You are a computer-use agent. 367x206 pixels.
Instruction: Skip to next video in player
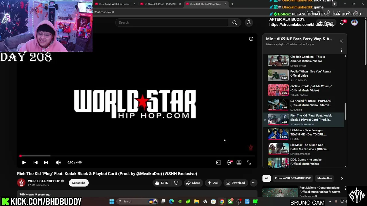tap(46, 163)
